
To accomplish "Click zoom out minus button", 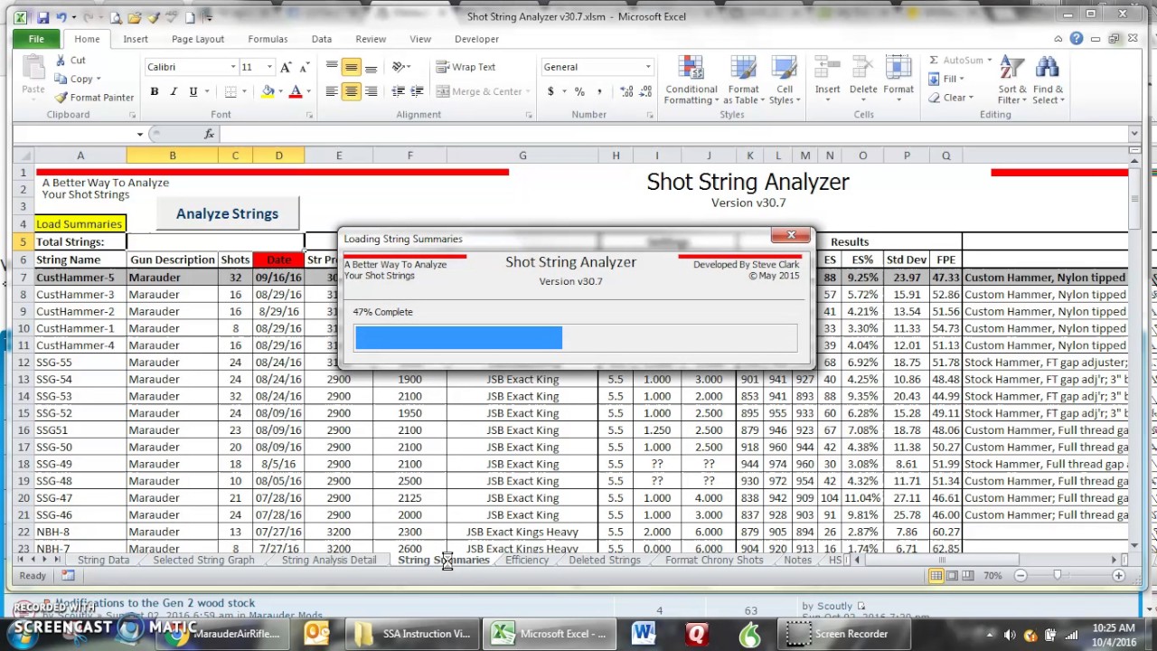I will pyautogui.click(x=1021, y=576).
